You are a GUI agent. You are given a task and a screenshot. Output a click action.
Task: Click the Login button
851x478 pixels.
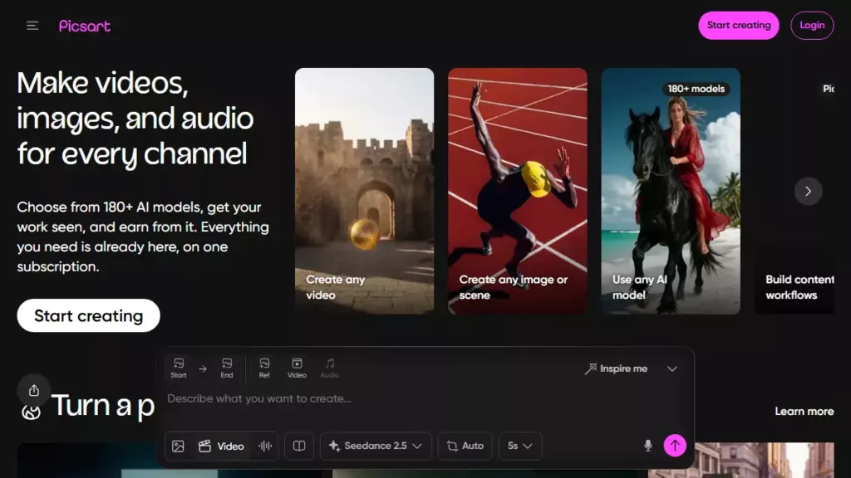(812, 26)
